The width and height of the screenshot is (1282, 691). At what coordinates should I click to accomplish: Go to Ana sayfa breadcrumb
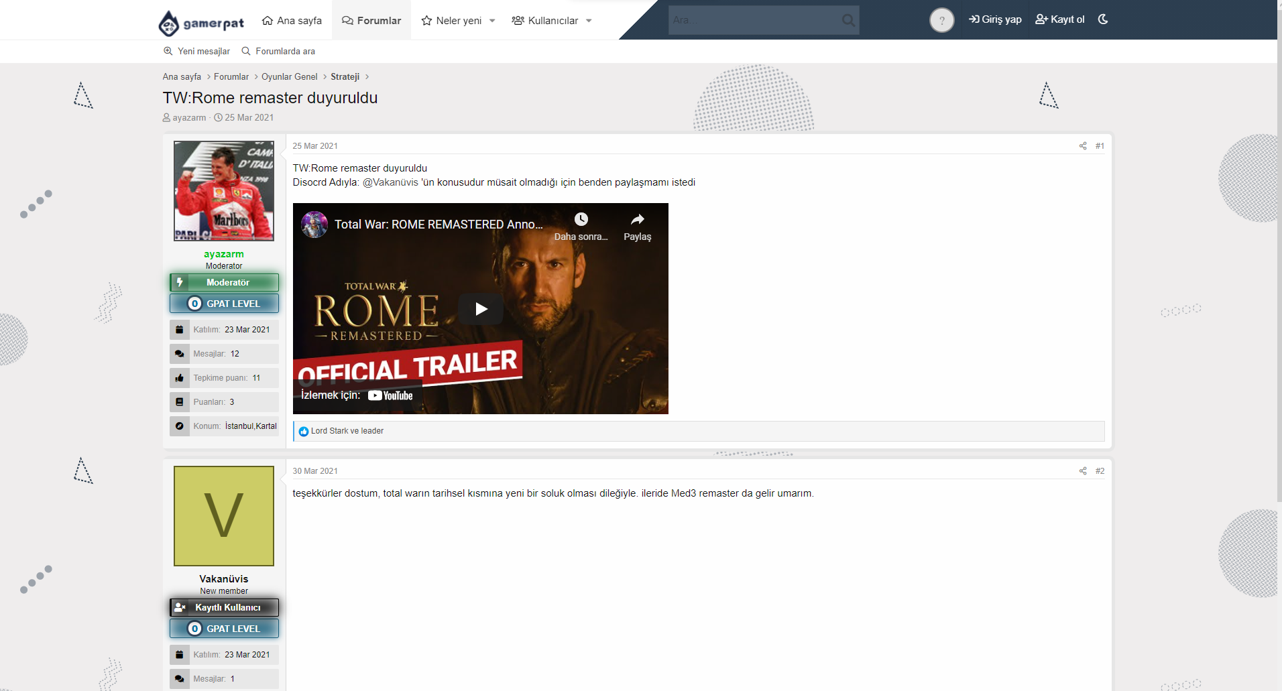click(x=182, y=76)
